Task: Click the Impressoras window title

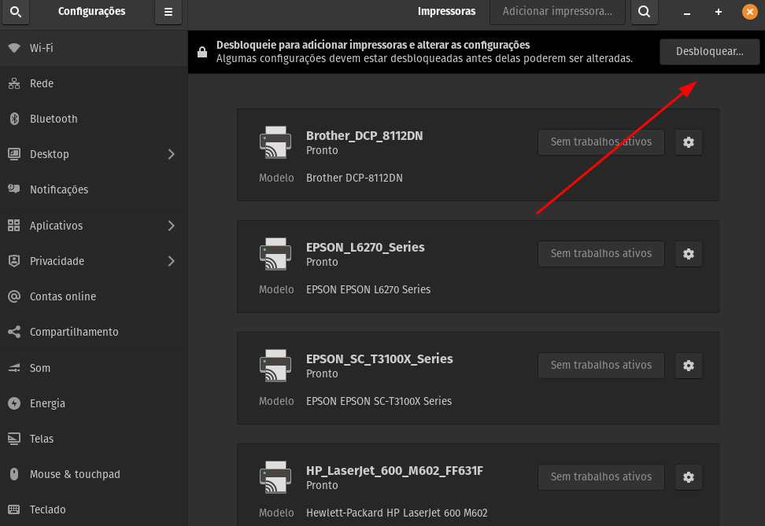Action: (446, 11)
